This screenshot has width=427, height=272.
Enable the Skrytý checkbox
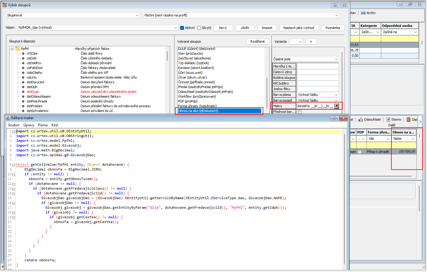[199, 28]
